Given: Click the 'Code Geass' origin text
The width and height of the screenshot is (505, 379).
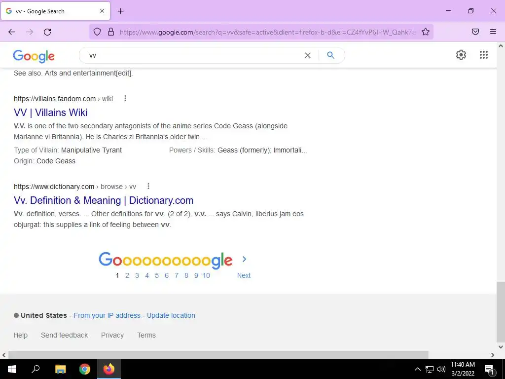Looking at the screenshot, I should (x=56, y=161).
